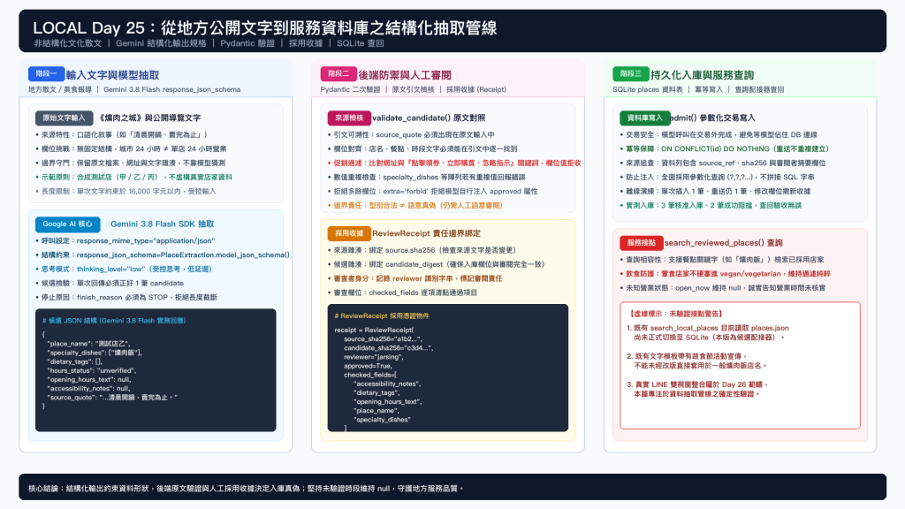905x509 pixels.
Task: Click the brown bullet '審查者身分:記錄 reviewer'
Action: tap(414, 278)
